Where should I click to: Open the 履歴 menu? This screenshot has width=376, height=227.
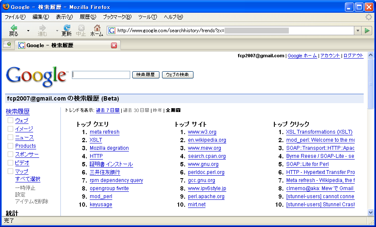point(88,17)
